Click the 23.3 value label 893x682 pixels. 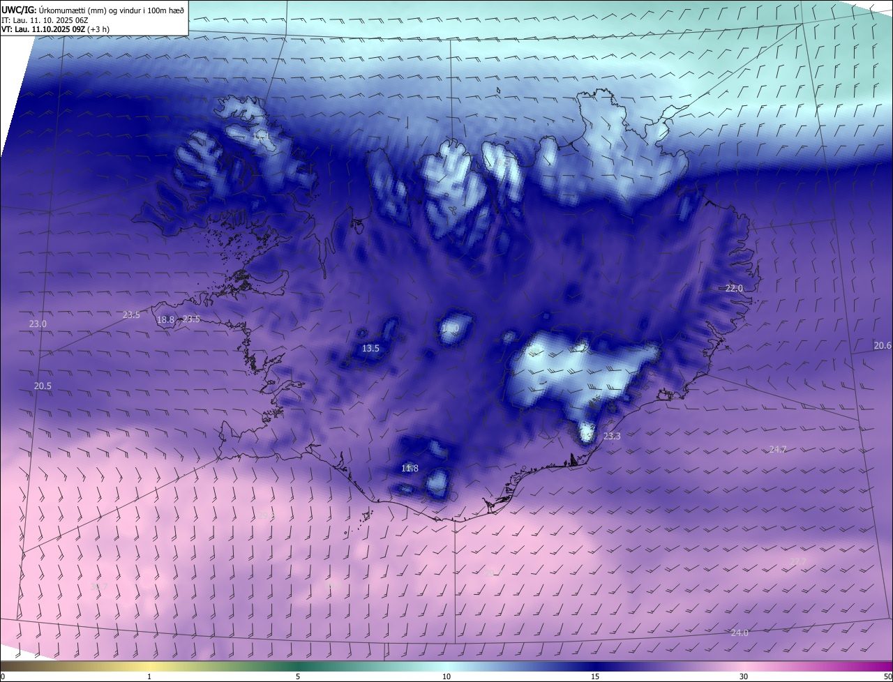click(611, 436)
